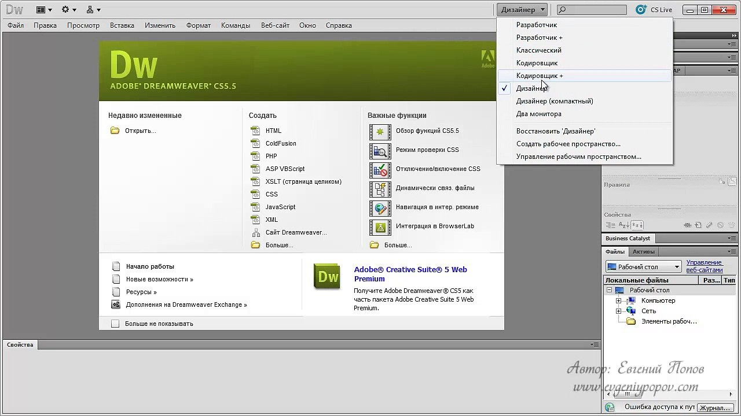Screen dimensions: 741x416
Task: Click the Dreamweaver Exchange extensions icon
Action: click(116, 304)
